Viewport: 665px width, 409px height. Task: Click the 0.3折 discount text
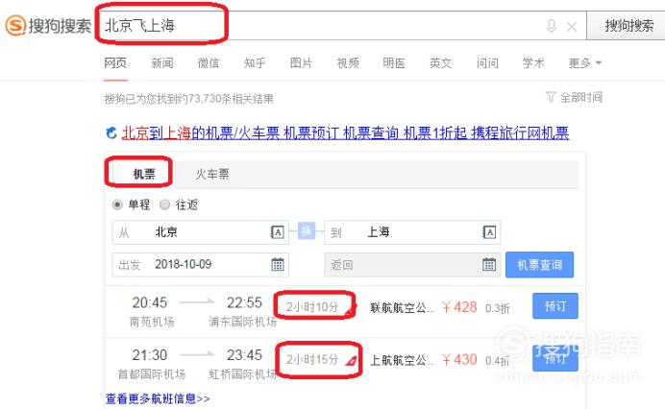(498, 308)
